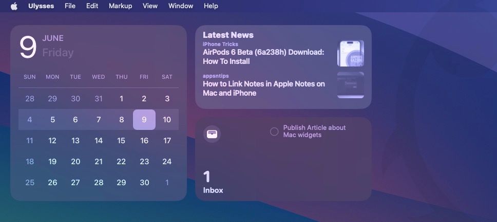Viewport: 497px width, 222px height.
Task: Click the Latest News widget title
Action: (x=228, y=35)
